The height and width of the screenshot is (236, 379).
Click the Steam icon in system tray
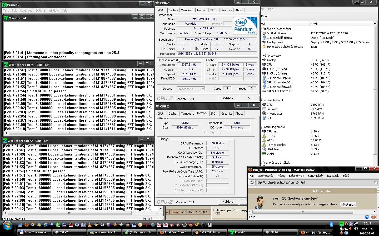click(x=356, y=224)
